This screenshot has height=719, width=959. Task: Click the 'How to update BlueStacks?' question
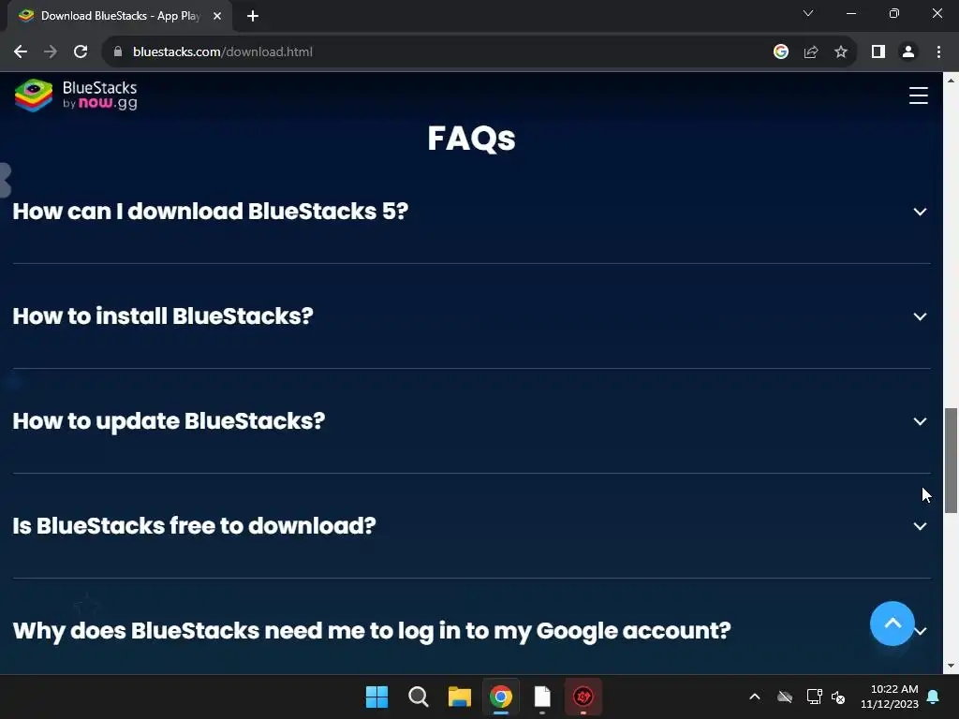[169, 421]
